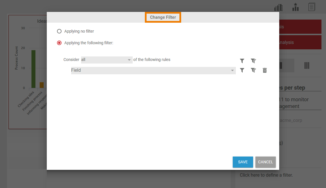This screenshot has height=188, width=326.
Task: Click the multi-filter icon in the Field row
Action: click(253, 70)
